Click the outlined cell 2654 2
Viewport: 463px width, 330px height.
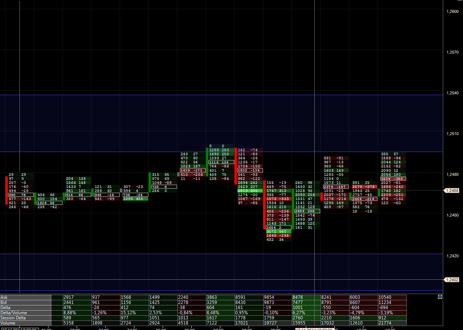pos(279,228)
